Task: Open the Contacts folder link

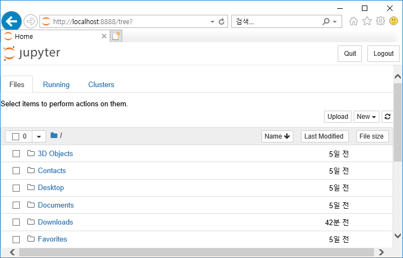Action: (x=52, y=170)
